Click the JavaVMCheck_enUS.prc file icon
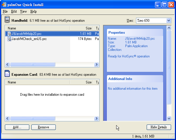Screen dimensions: 176x140 click(x=9, y=39)
